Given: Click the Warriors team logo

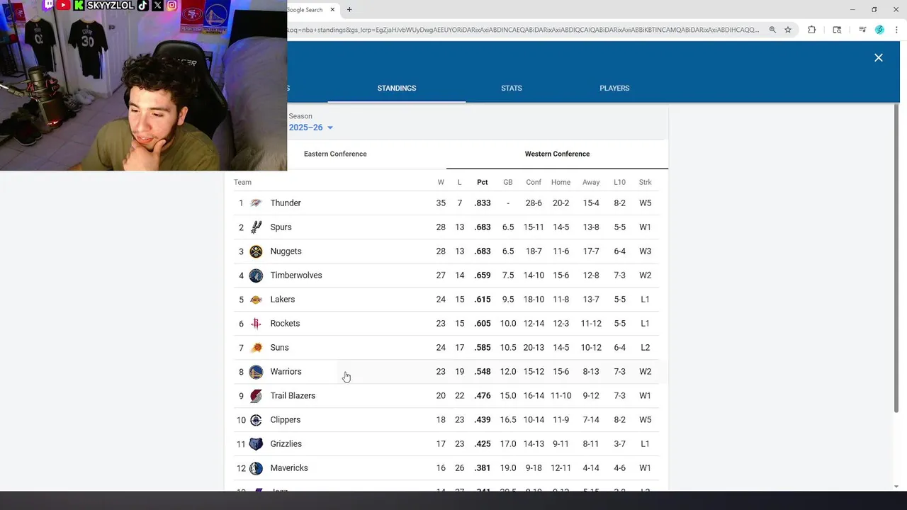Looking at the screenshot, I should pos(256,372).
